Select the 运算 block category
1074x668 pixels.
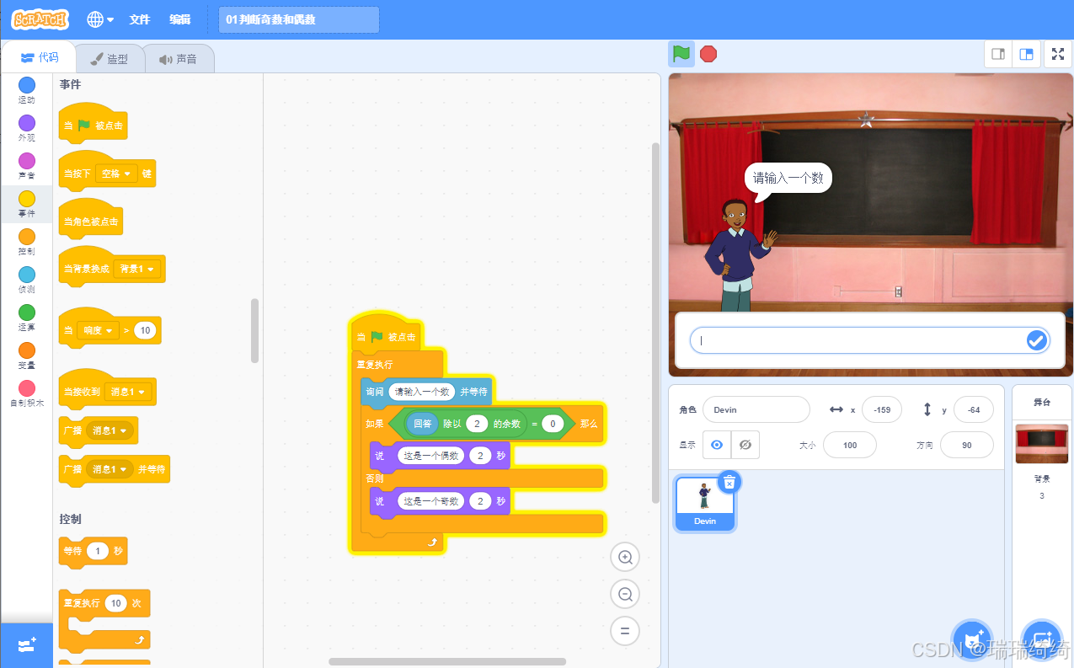pos(27,318)
